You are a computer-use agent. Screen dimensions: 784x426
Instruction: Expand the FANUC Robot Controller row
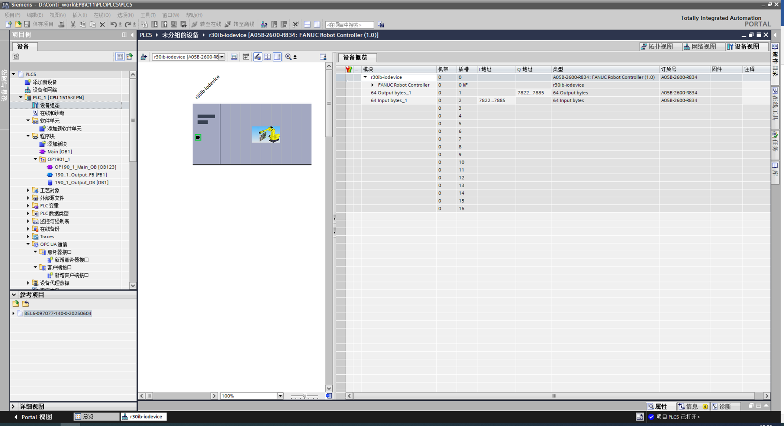coord(372,85)
